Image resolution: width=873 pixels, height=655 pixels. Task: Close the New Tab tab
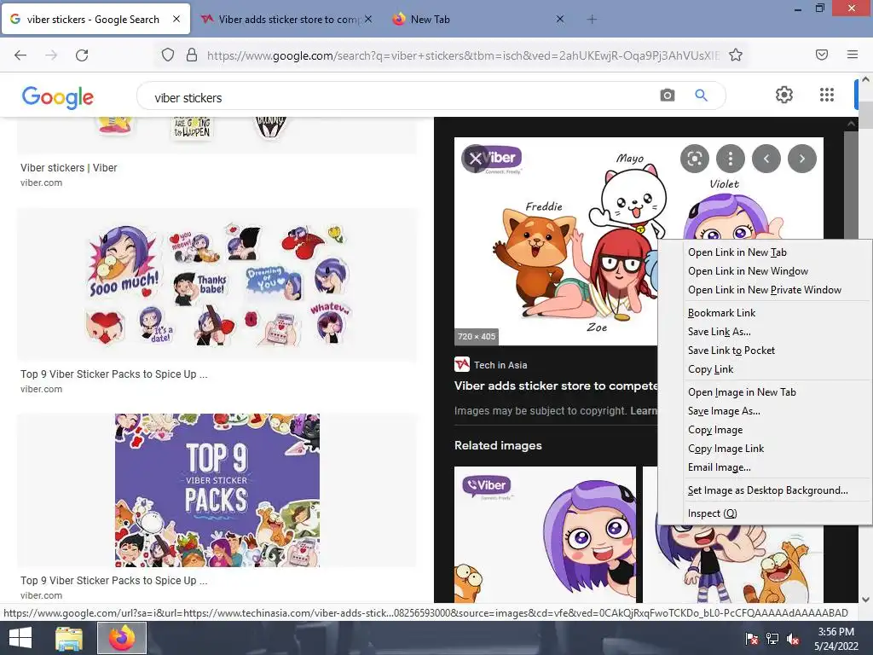click(x=560, y=19)
